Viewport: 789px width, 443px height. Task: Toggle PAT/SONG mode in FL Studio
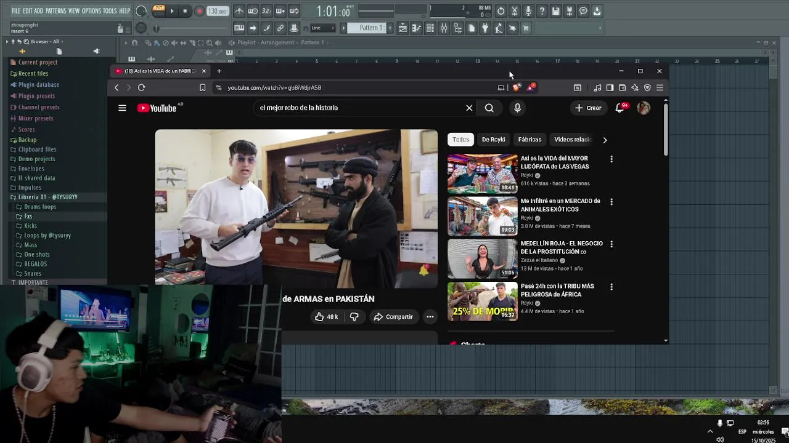tap(158, 11)
